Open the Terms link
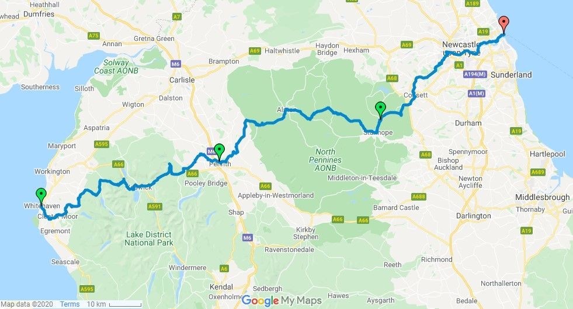Screen dimensions: 573x309 coord(70,304)
